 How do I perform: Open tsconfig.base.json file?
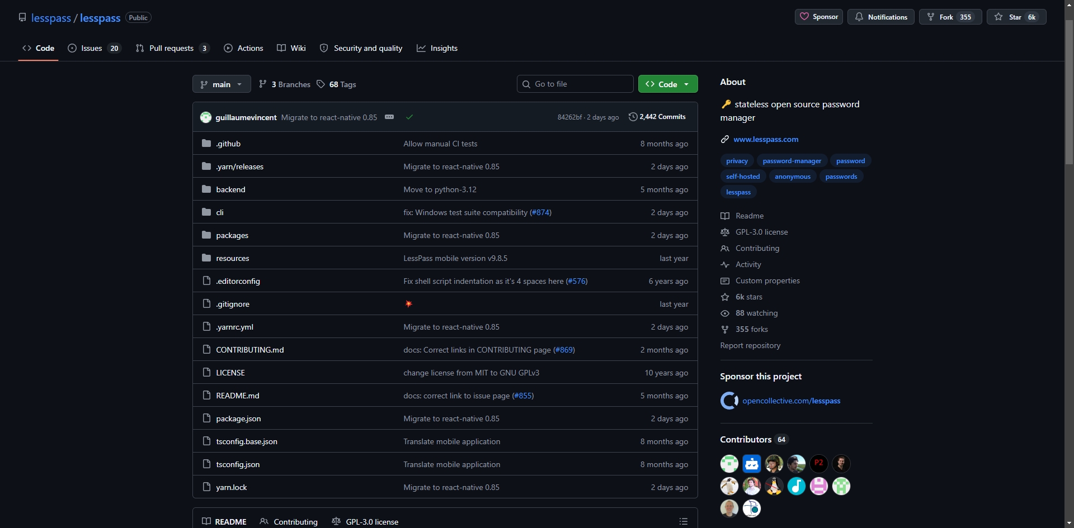pos(247,441)
